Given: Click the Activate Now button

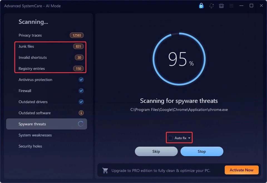Looking at the screenshot, I should tap(241, 170).
